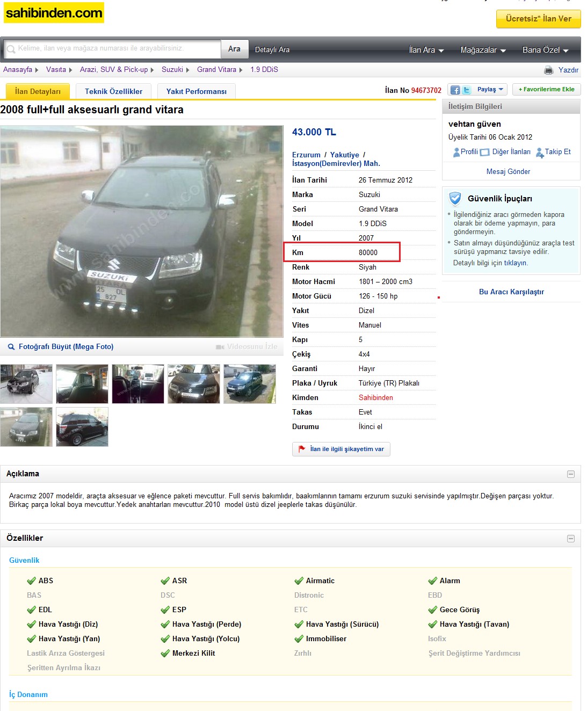Open the Detaylı Ara link

tap(272, 50)
